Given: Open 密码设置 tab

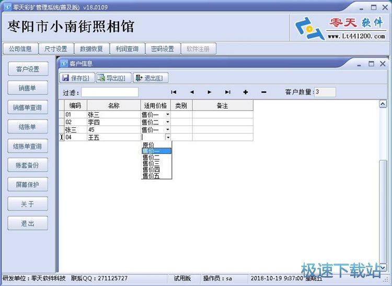Looking at the screenshot, I should [163, 49].
